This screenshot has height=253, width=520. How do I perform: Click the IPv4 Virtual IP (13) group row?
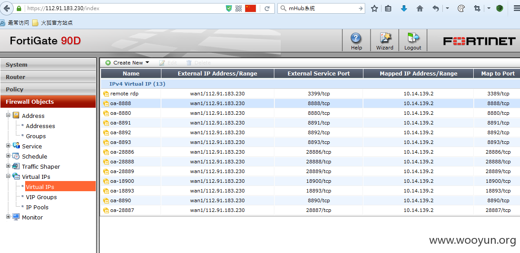click(311, 84)
